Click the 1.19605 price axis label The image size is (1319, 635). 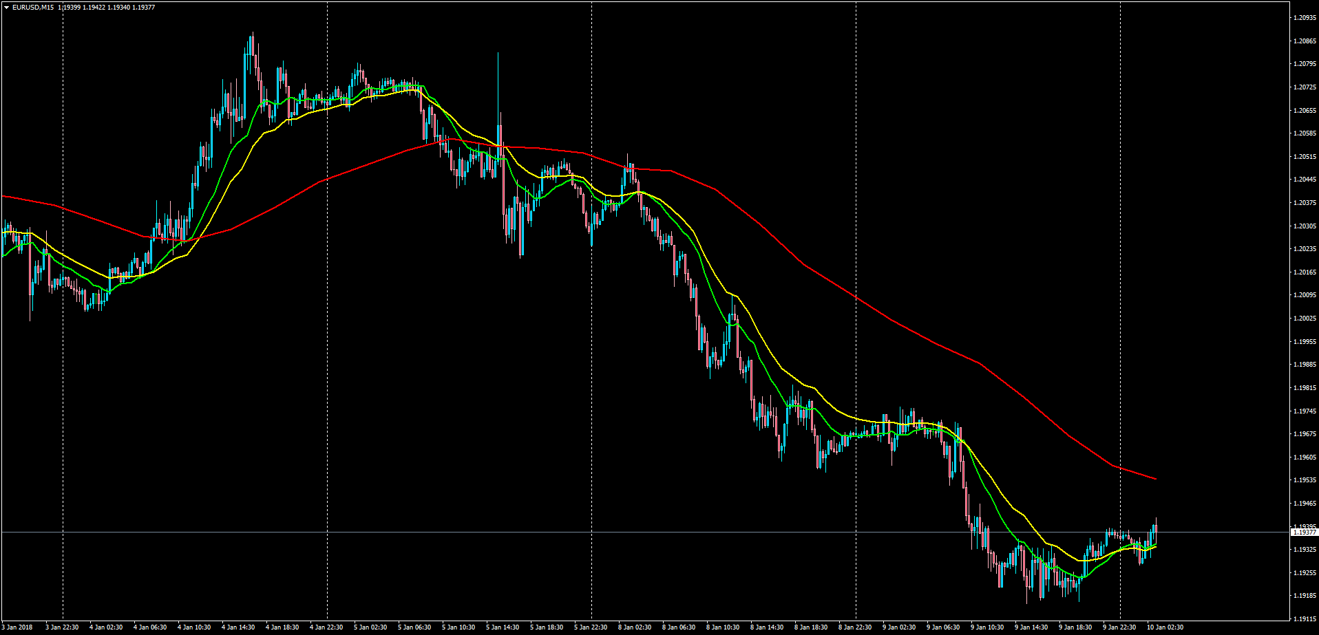[1305, 458]
